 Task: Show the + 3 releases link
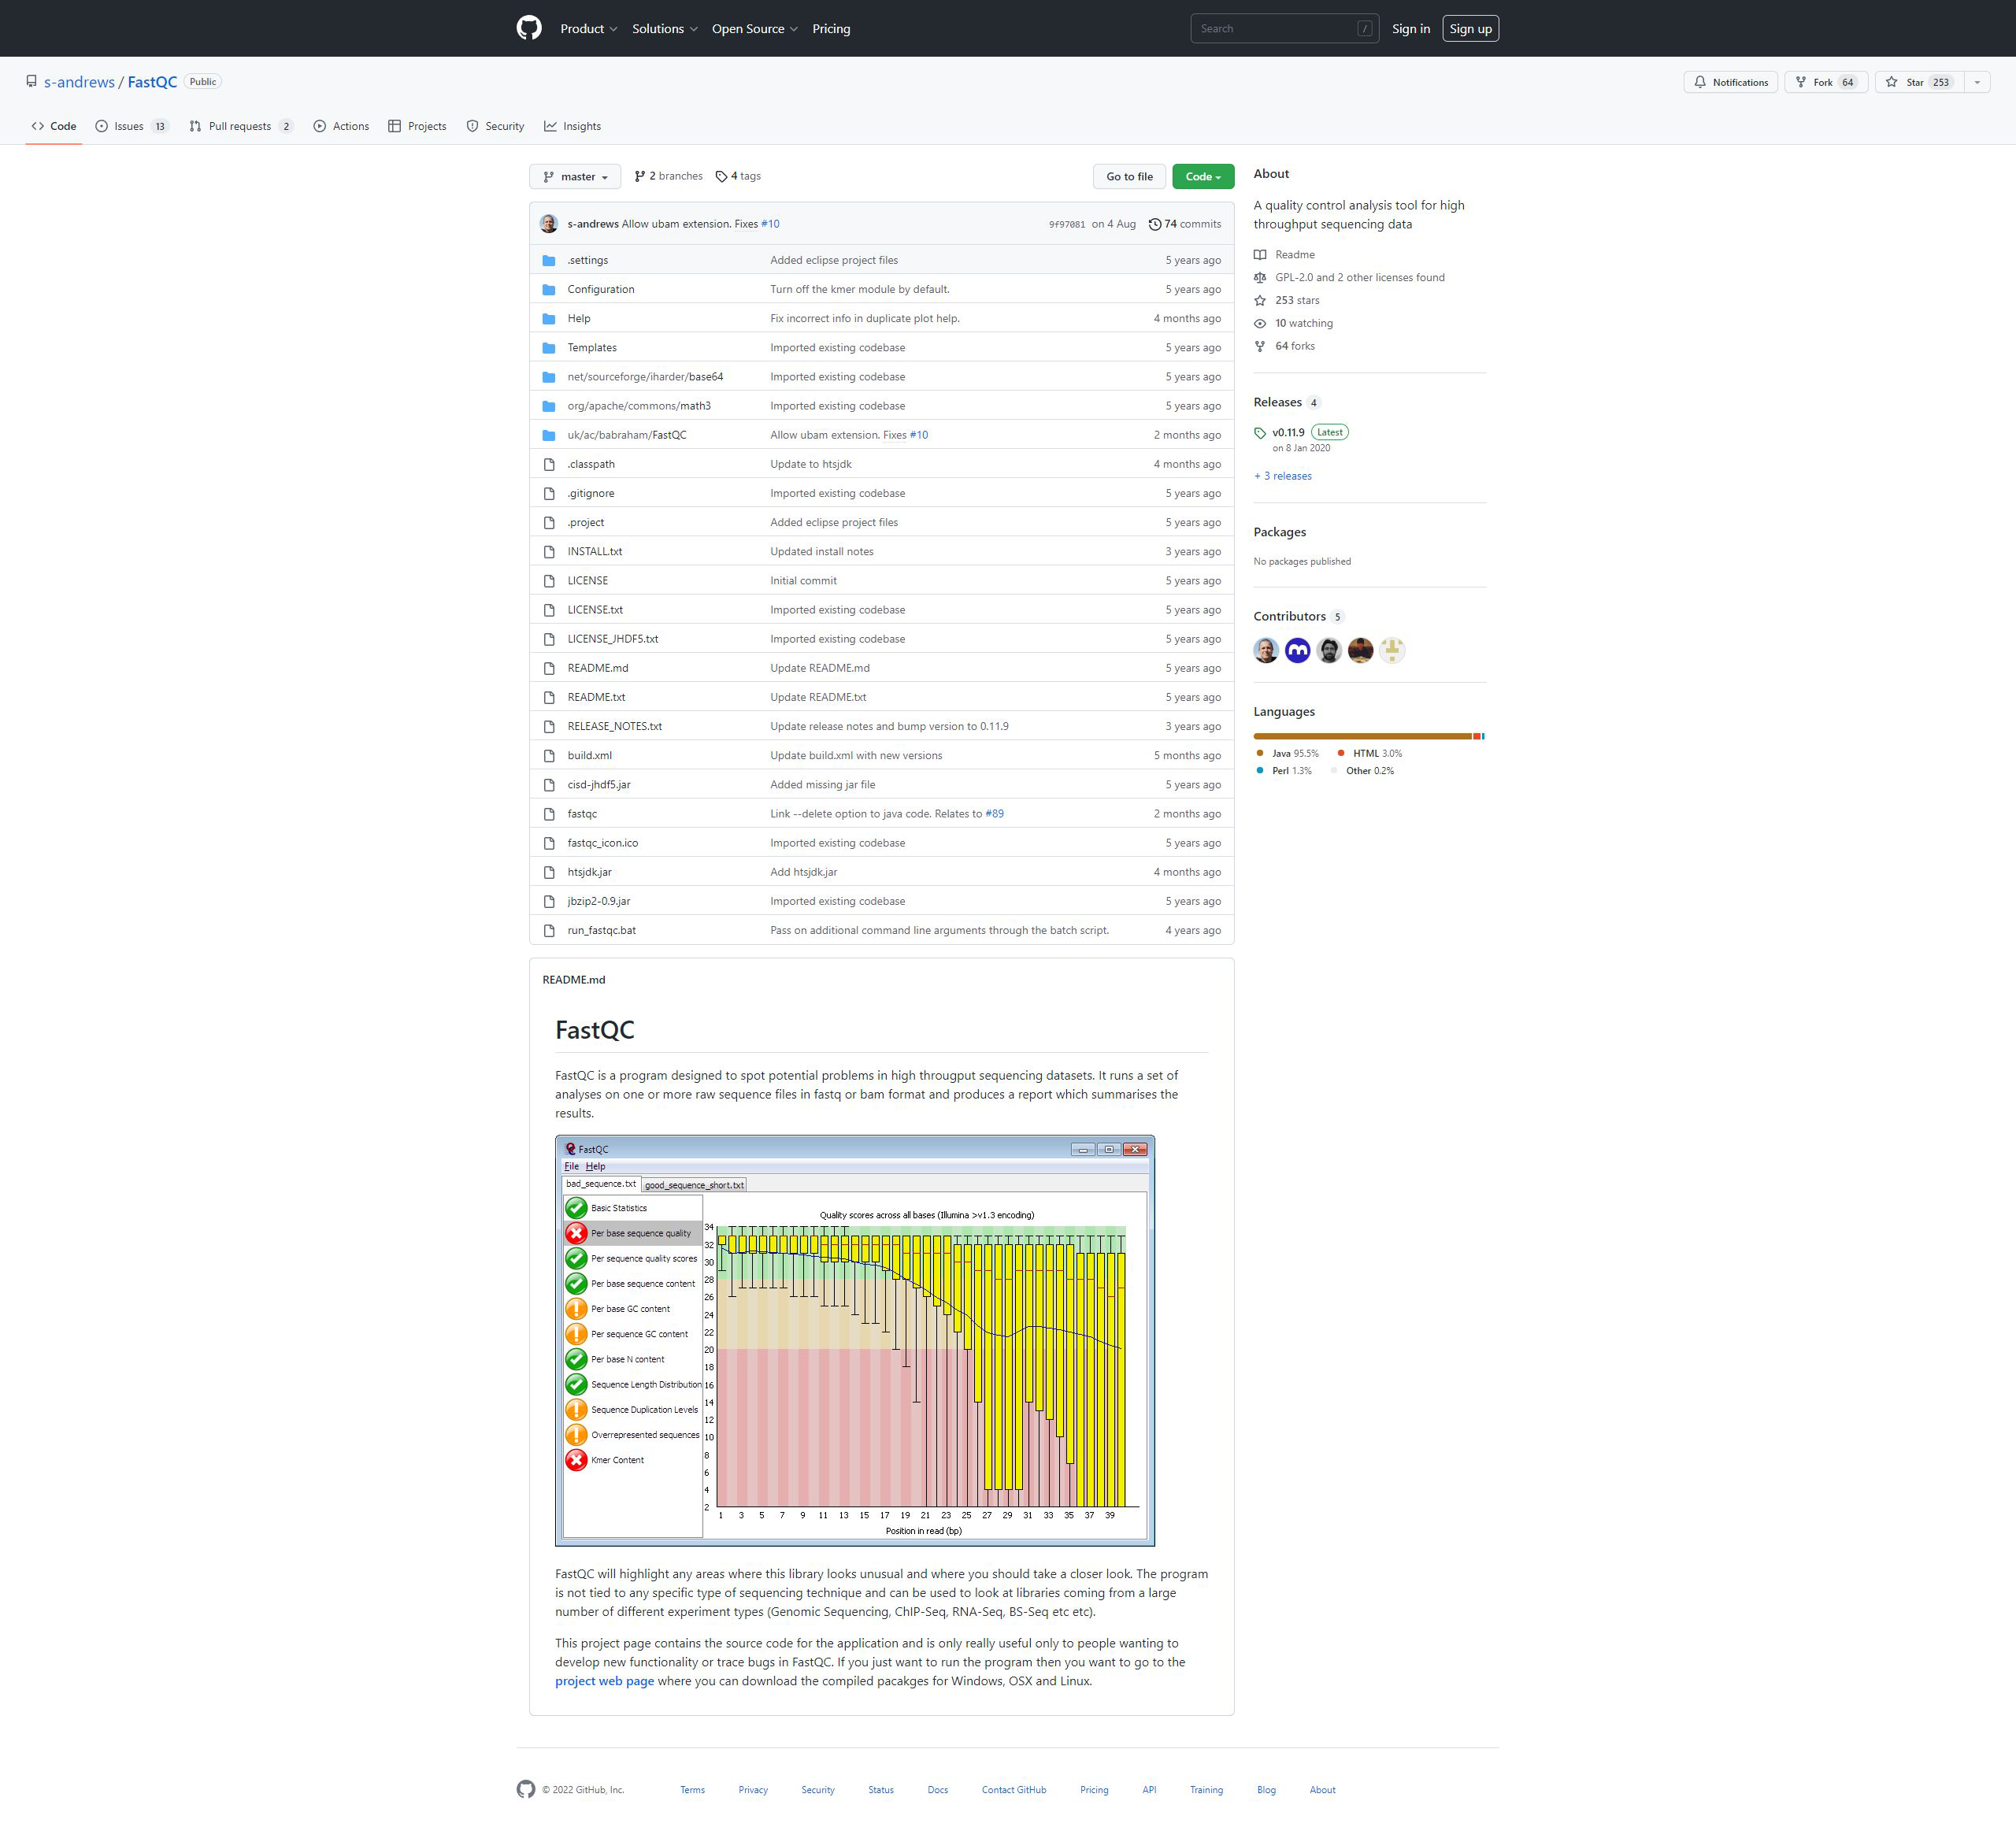click(1283, 476)
